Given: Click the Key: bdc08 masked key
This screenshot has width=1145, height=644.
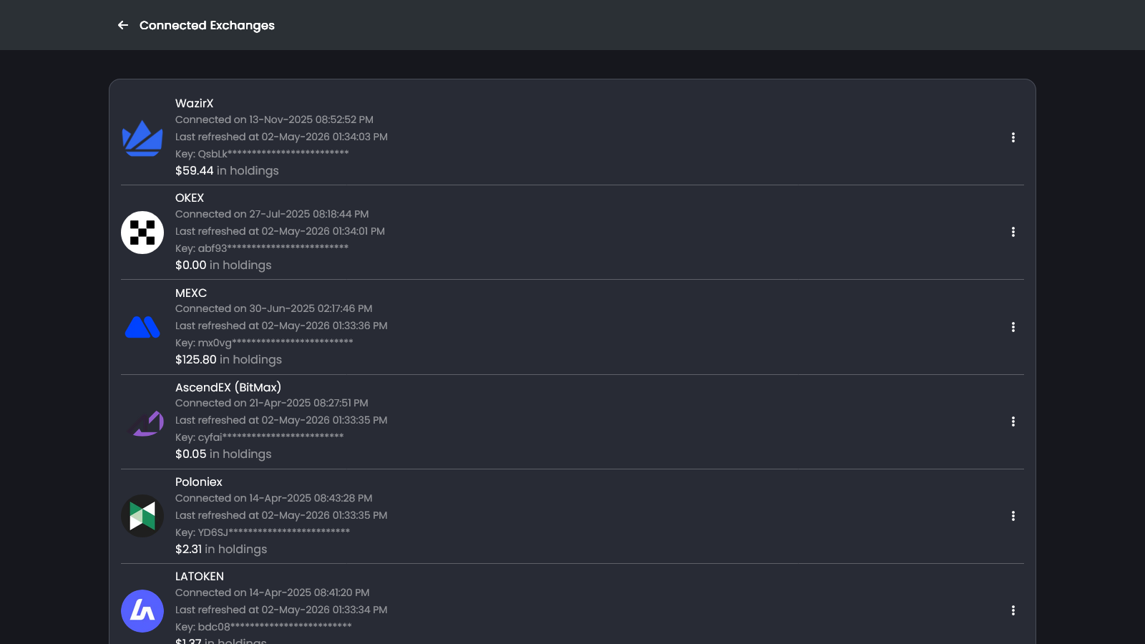Looking at the screenshot, I should coord(263,627).
